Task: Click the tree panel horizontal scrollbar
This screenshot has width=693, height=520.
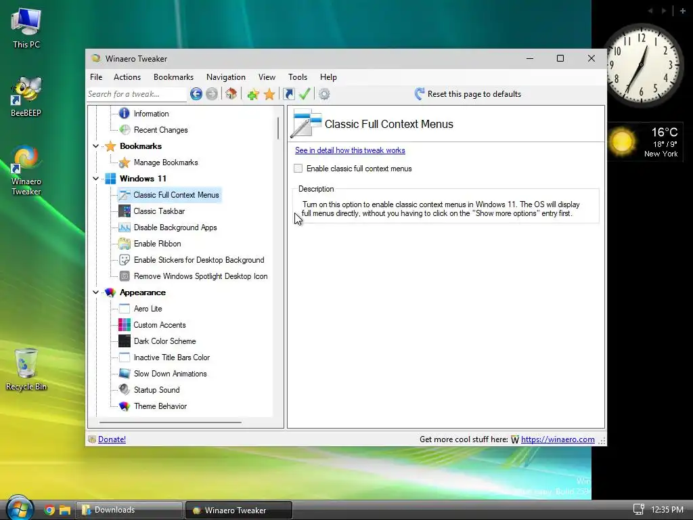Action: pyautogui.click(x=170, y=422)
